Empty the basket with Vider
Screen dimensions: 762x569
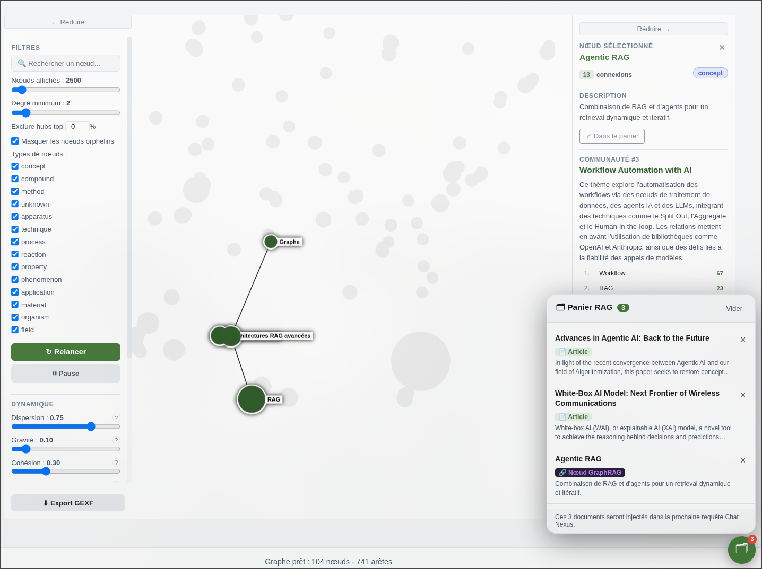[734, 309]
